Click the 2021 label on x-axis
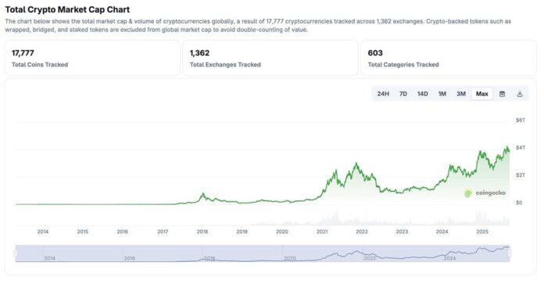This screenshot has width=544, height=283. click(x=321, y=232)
